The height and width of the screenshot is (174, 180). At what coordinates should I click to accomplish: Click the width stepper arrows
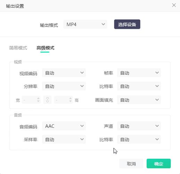pos(38,100)
